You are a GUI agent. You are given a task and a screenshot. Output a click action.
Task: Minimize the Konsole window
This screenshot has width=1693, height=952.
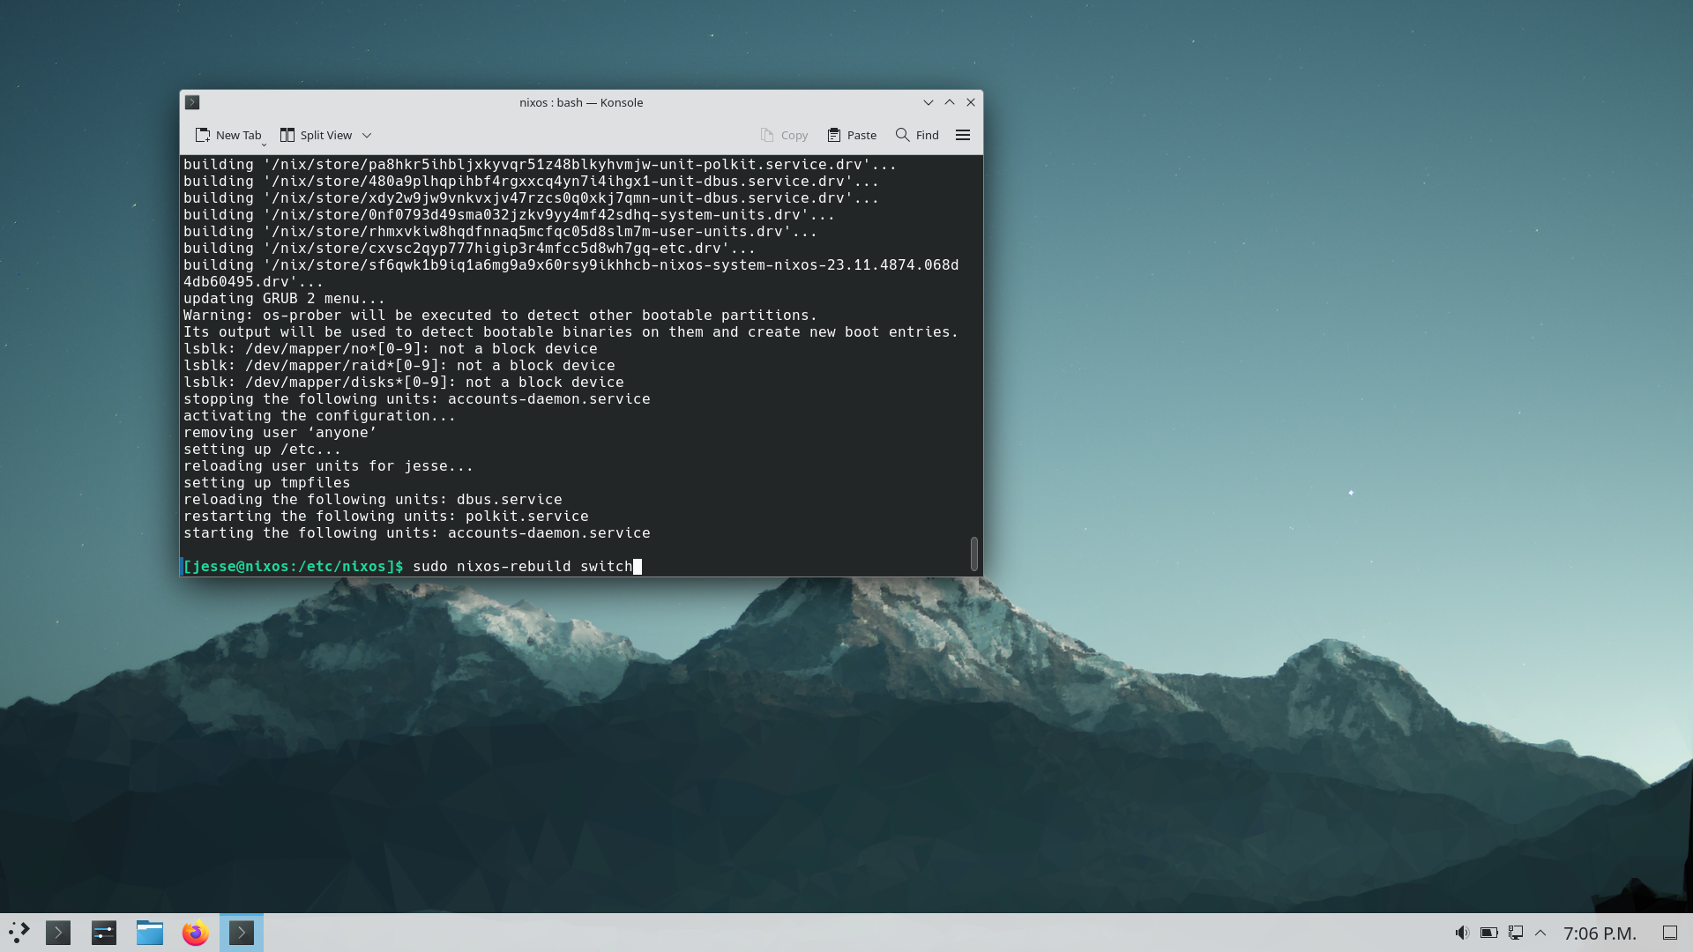pos(929,102)
